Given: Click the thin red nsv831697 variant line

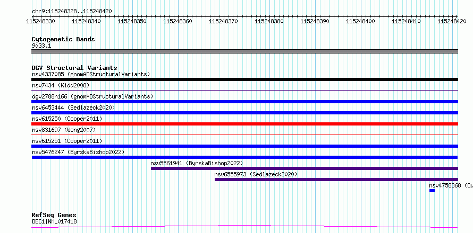Looking at the screenshot, I should coord(244,135).
